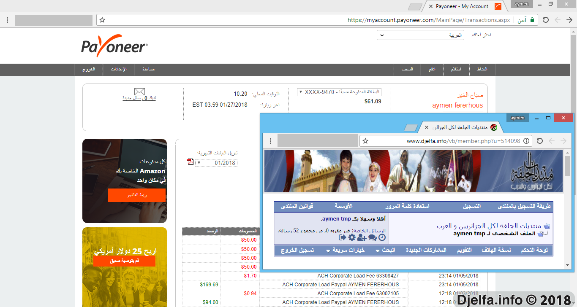
Task: Open استعادة كلمة المرور password recovery link
Action: pos(407,207)
